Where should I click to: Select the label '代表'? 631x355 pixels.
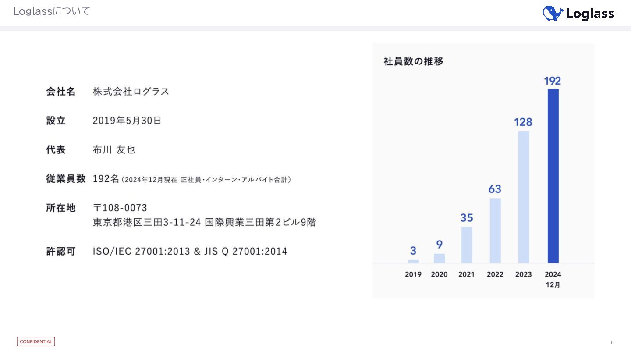click(x=56, y=150)
